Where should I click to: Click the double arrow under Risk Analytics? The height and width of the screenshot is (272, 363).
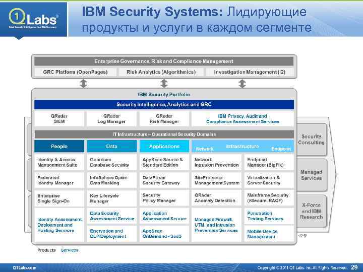tap(164, 83)
